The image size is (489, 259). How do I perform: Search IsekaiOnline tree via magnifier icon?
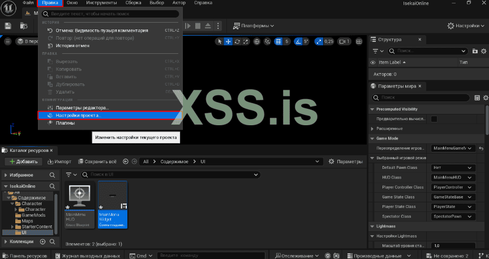pos(52,186)
